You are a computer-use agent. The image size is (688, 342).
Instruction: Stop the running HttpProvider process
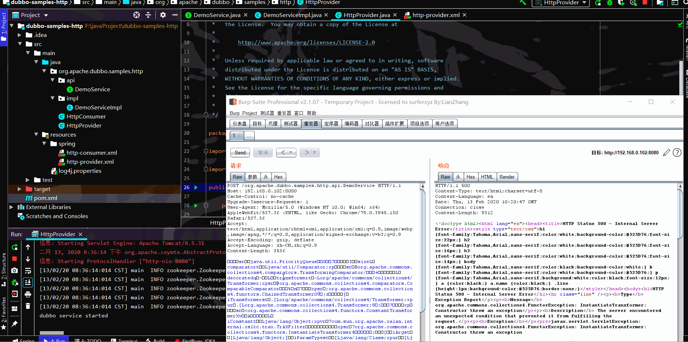pos(15,258)
